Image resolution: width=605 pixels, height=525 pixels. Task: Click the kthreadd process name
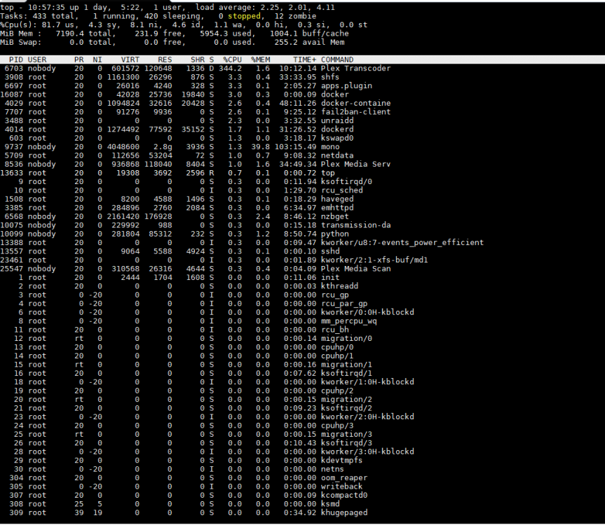[x=339, y=286]
